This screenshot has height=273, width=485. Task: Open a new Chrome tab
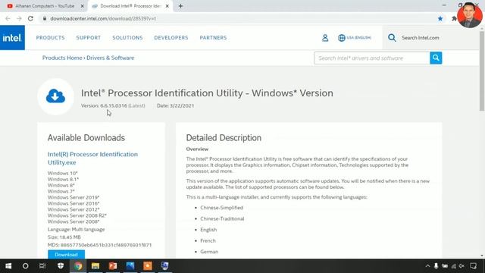click(180, 6)
